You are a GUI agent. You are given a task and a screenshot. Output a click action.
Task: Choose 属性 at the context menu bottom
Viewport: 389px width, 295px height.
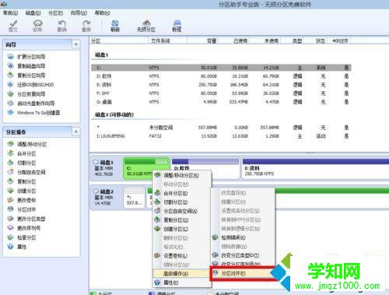click(x=182, y=283)
